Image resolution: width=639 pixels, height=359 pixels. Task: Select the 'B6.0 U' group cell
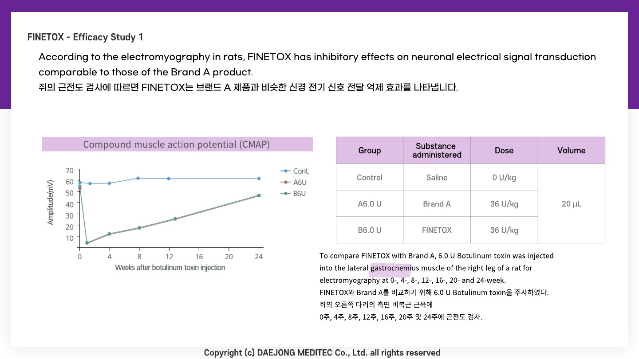pos(370,230)
